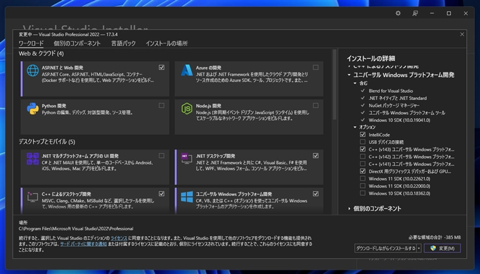The image size is (480, 274).
Task: Select .NET ネイティブと .NET Standard item
Action: click(397, 98)
